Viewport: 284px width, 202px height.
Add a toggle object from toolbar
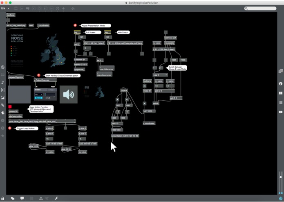pos(34,9)
